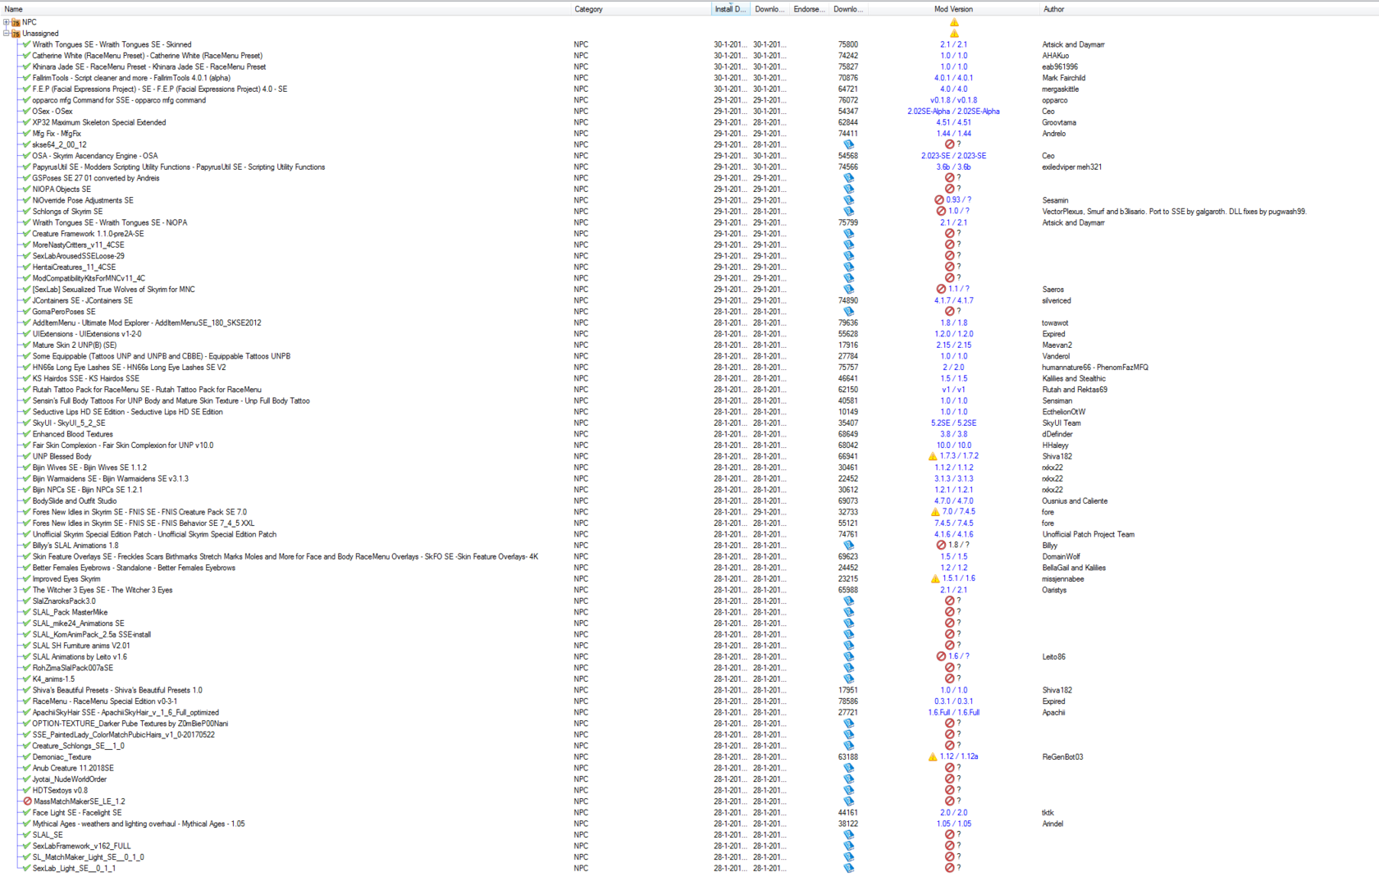The image size is (1379, 886).
Task: Click the warning icon in FNIS Creature Pack row
Action: (x=934, y=512)
